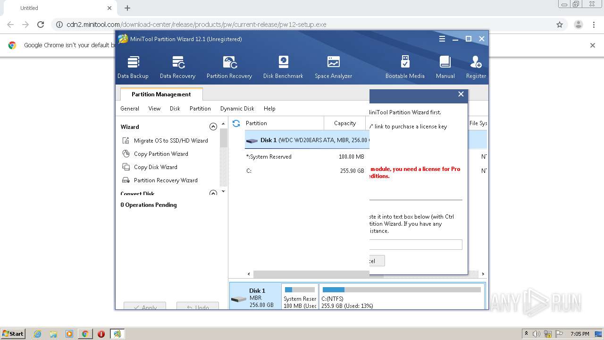Select the Disk 1 row in the partition list
604x340 pixels.
point(307,140)
